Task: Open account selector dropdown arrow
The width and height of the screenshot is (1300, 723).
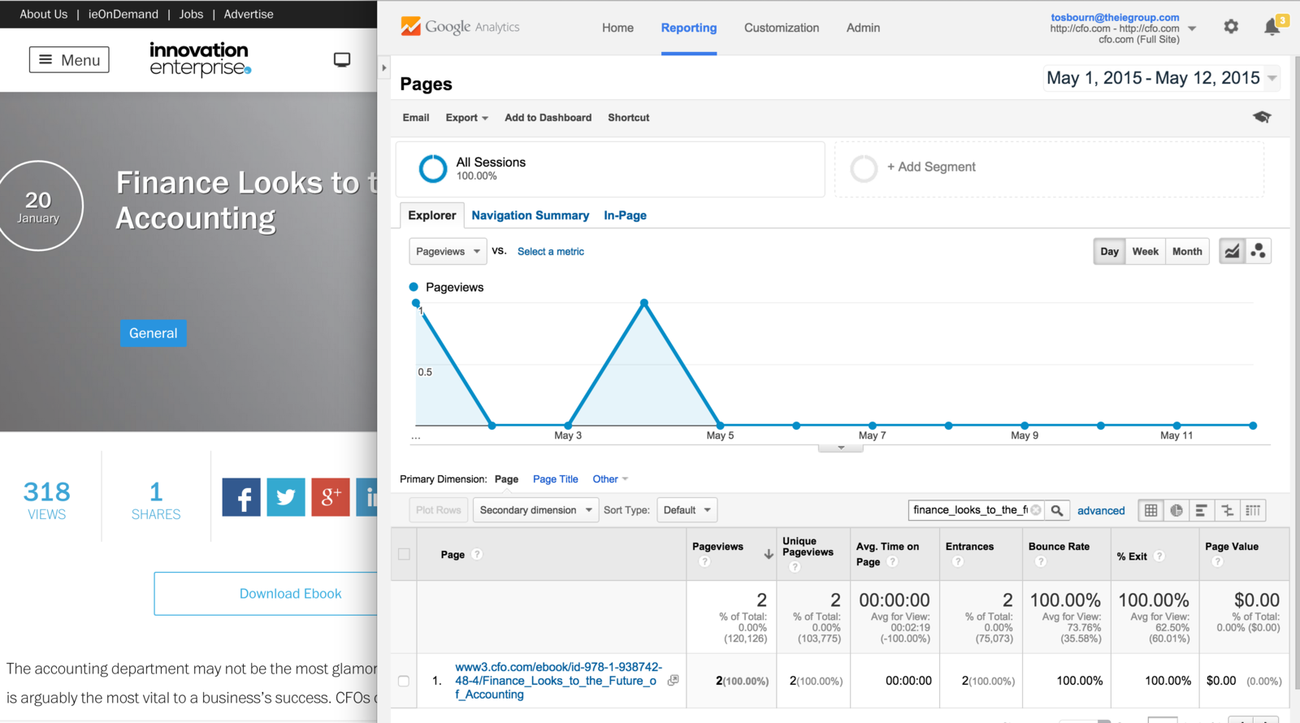Action: (1192, 28)
